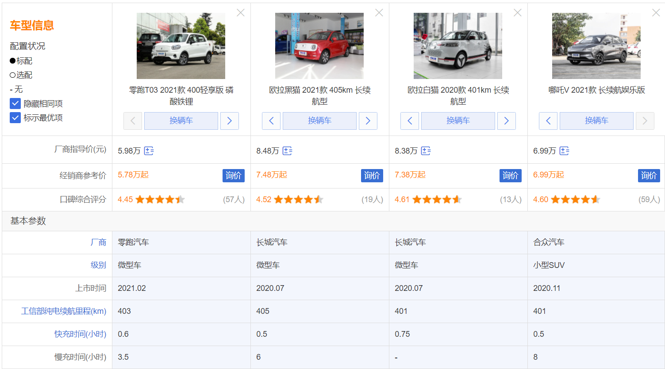665x369 pixels.
Task: Open price details icon beside 8.48万
Action: (x=288, y=151)
